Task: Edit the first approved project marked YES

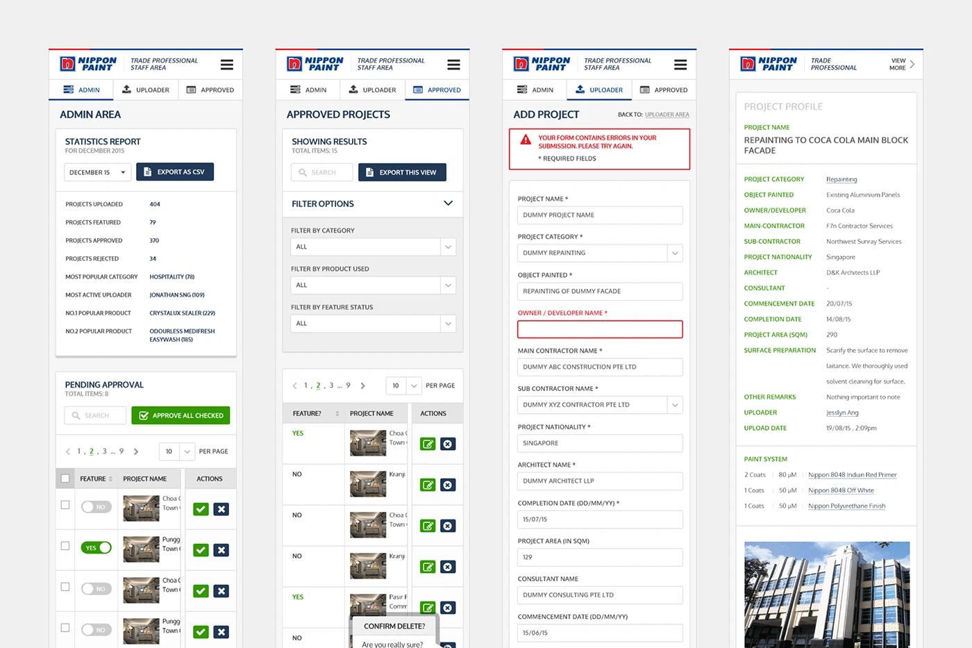Action: [x=428, y=444]
